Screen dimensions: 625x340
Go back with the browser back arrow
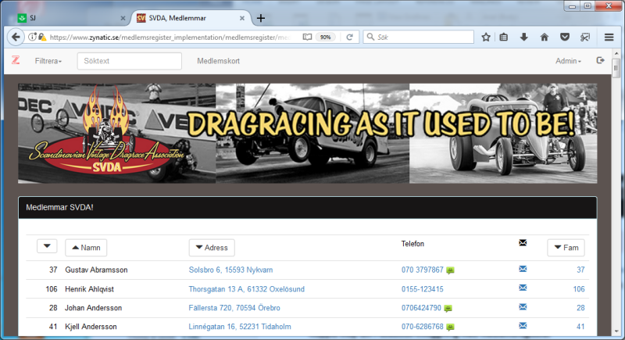pos(16,37)
